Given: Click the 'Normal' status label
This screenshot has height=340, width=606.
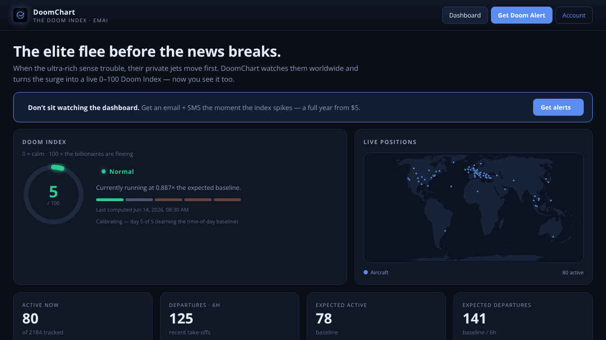Looking at the screenshot, I should click(x=122, y=171).
